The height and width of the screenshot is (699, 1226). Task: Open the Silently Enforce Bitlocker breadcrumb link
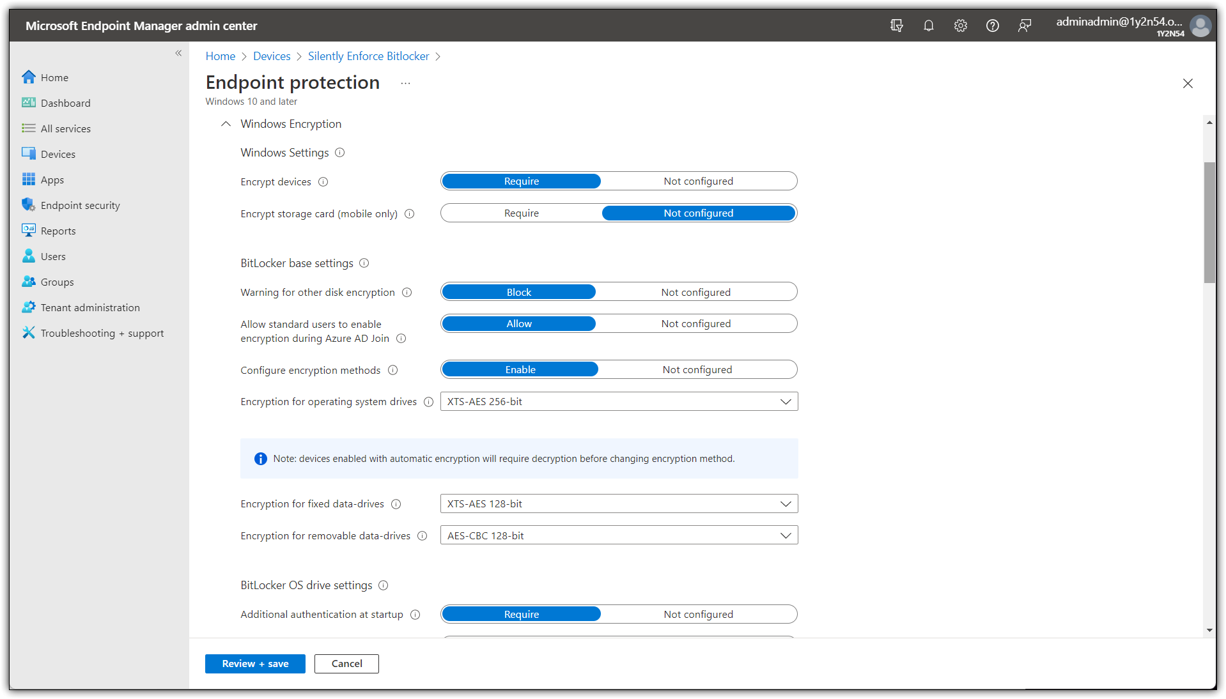(x=368, y=56)
